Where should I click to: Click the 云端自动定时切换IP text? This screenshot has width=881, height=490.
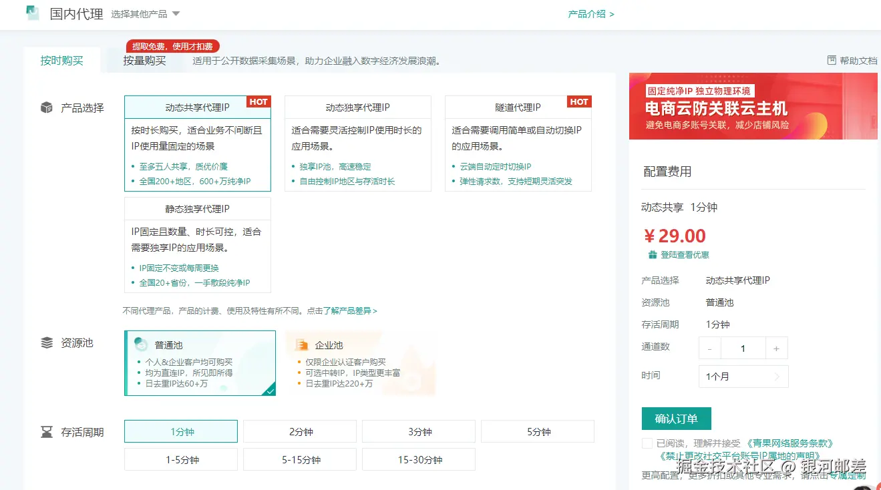pyautogui.click(x=496, y=166)
